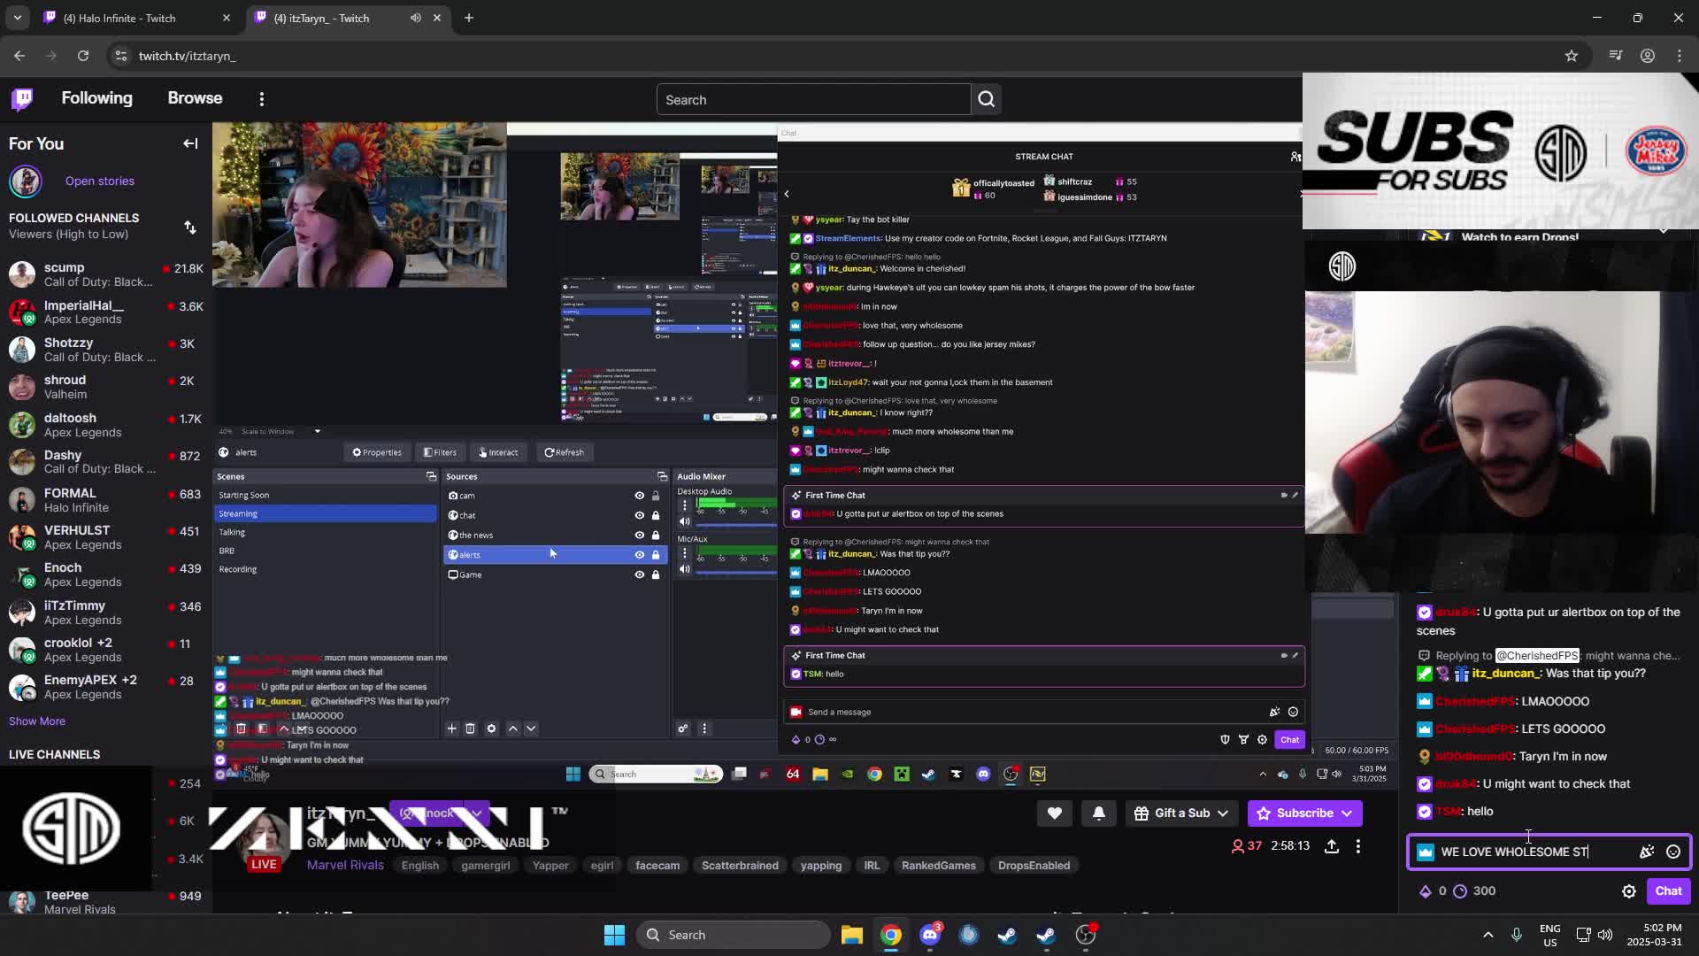Click the Twitch home logo
This screenshot has width=1699, height=956.
(x=22, y=99)
